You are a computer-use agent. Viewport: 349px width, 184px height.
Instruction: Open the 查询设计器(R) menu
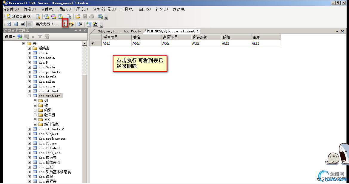click(x=104, y=9)
